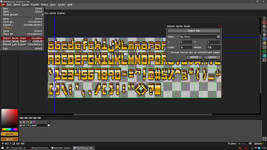Click foreground color Idx-10 swatch
Screen dimensions: 267x150
pos(9,134)
